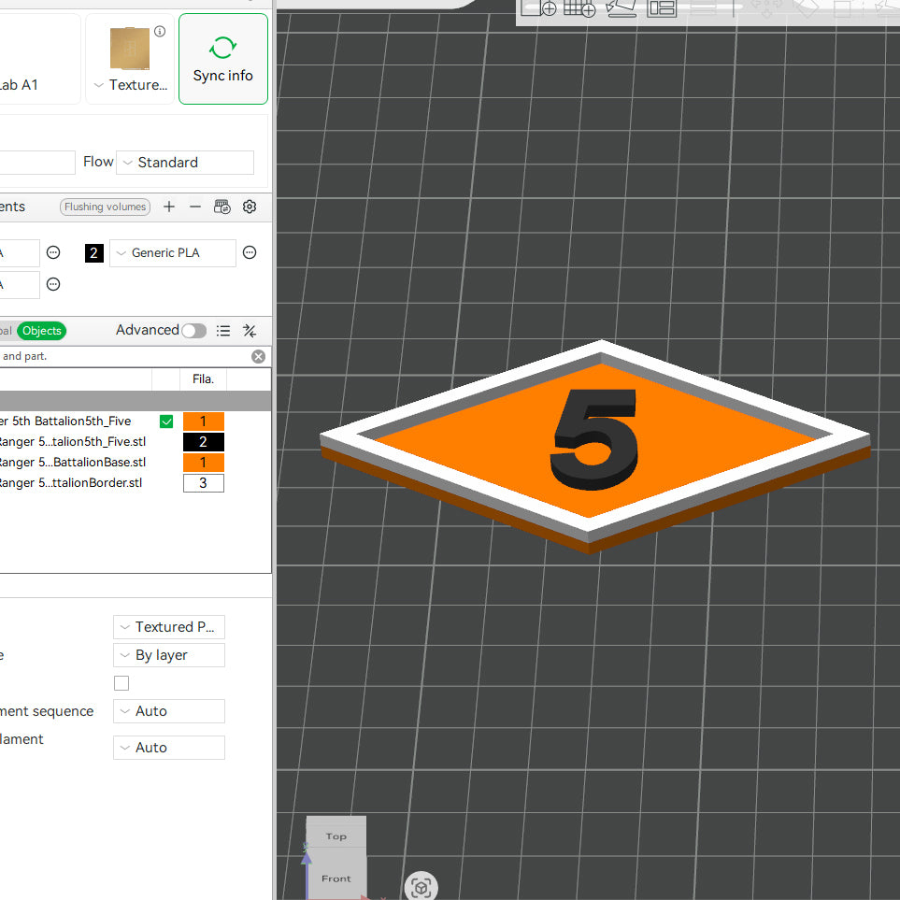Image resolution: width=900 pixels, height=900 pixels.
Task: Change the Flow dropdown from Standard
Action: (x=184, y=162)
